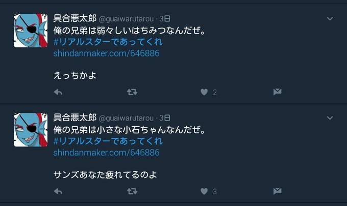347x206 pixels.
Task: Expand the chevron menu on the second tweet
Action: pyautogui.click(x=330, y=118)
